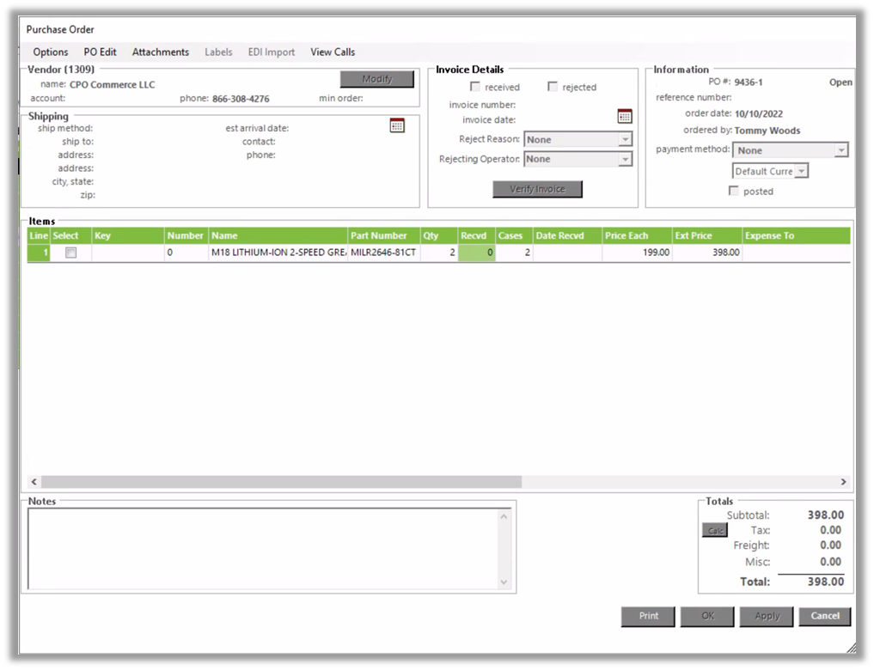Click the Print button
This screenshot has height=670, width=874.
click(x=649, y=616)
